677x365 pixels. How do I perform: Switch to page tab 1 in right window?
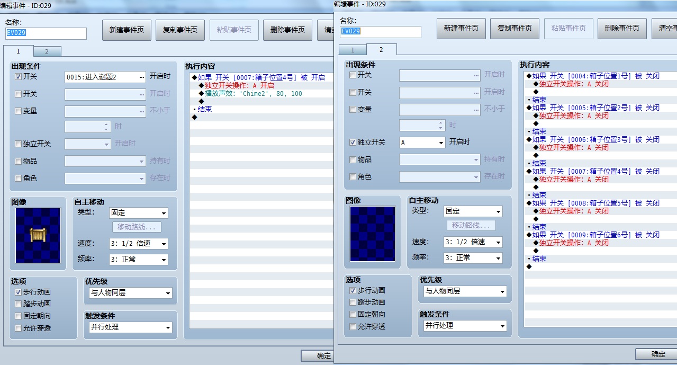352,50
